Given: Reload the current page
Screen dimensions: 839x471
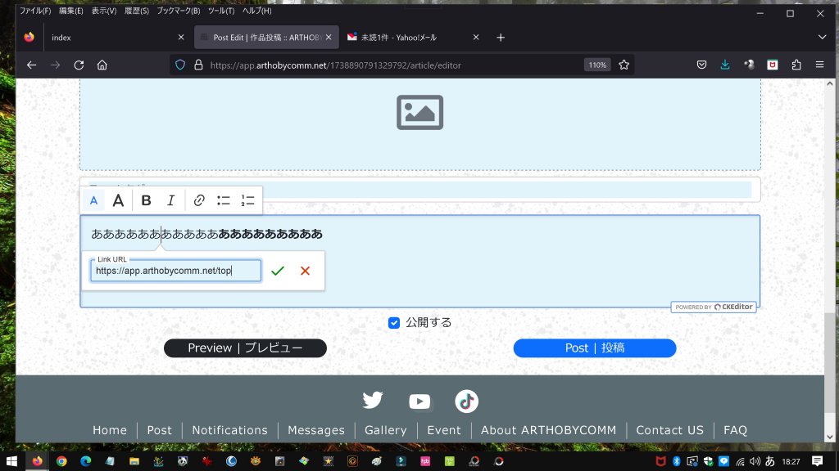Looking at the screenshot, I should pos(79,65).
